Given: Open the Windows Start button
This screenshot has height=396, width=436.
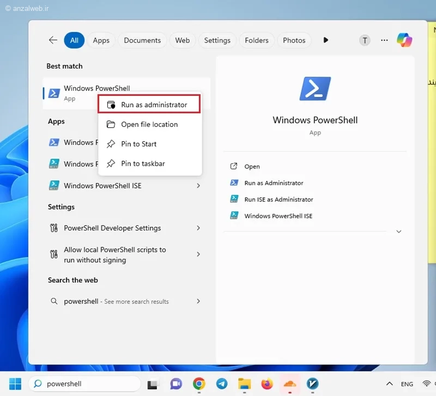Looking at the screenshot, I should pos(15,384).
